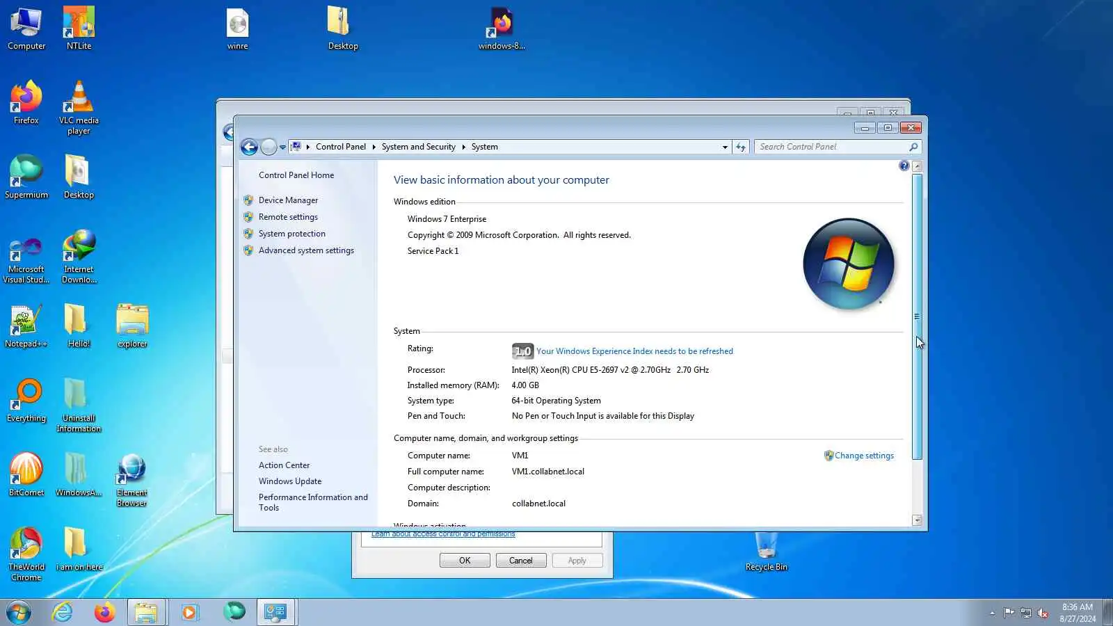Open the network icon in system tray

(x=1025, y=613)
